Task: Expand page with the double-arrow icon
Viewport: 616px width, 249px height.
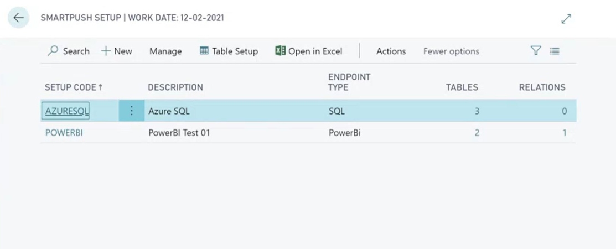Action: (x=566, y=19)
